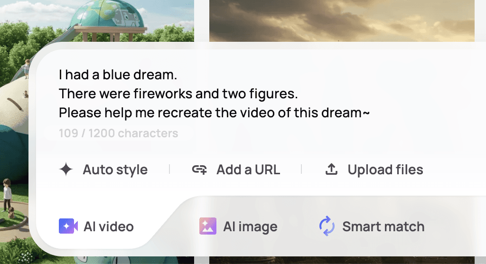Switch to the Smart match tab
The width and height of the screenshot is (486, 264).
pos(372,226)
